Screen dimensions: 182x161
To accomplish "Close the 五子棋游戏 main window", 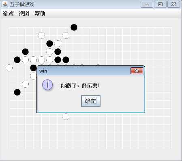I will coord(173,4).
